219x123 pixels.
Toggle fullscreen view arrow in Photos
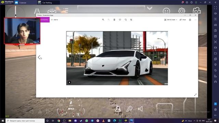195,95
